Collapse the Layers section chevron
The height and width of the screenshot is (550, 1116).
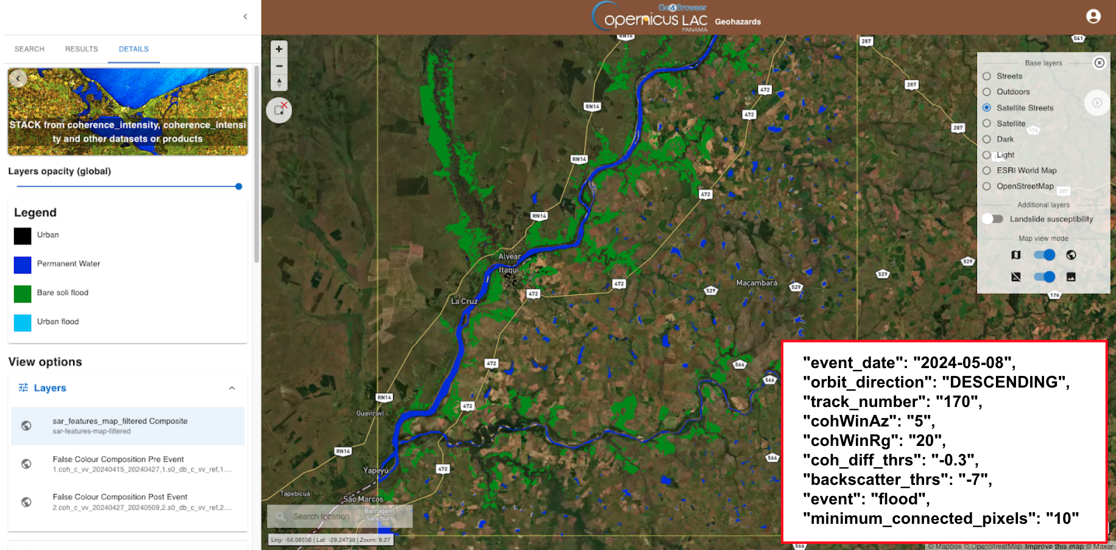coord(232,388)
